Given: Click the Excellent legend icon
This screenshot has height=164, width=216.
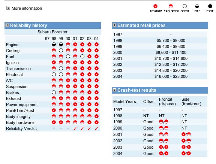Looking at the screenshot, I should [155, 6].
